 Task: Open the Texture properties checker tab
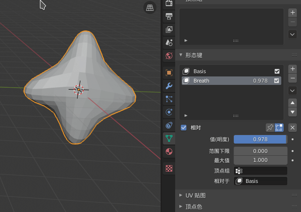[169, 168]
